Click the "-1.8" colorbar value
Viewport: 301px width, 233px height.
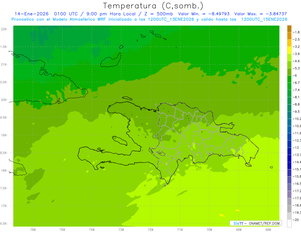(x=296, y=32)
